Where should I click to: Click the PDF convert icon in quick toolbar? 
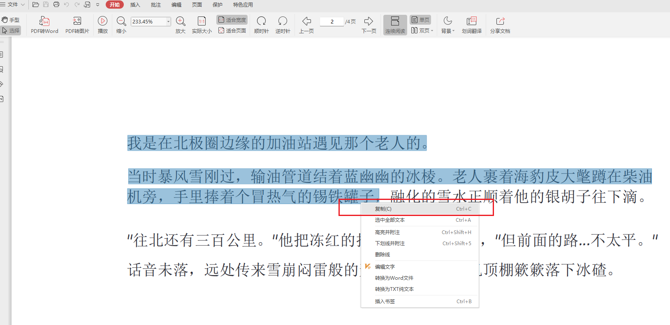(87, 5)
